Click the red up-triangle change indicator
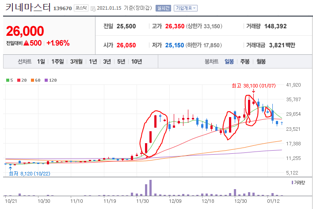The width and height of the screenshot is (313, 209). [x=27, y=43]
